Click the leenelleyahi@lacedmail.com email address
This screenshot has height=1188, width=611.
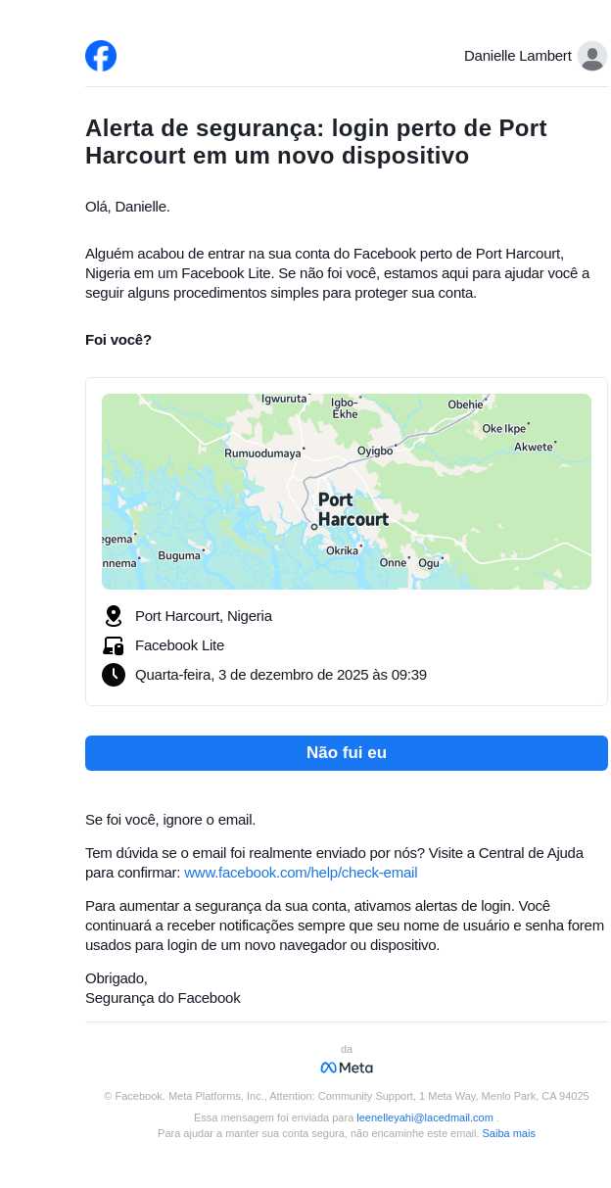pyautogui.click(x=425, y=1117)
